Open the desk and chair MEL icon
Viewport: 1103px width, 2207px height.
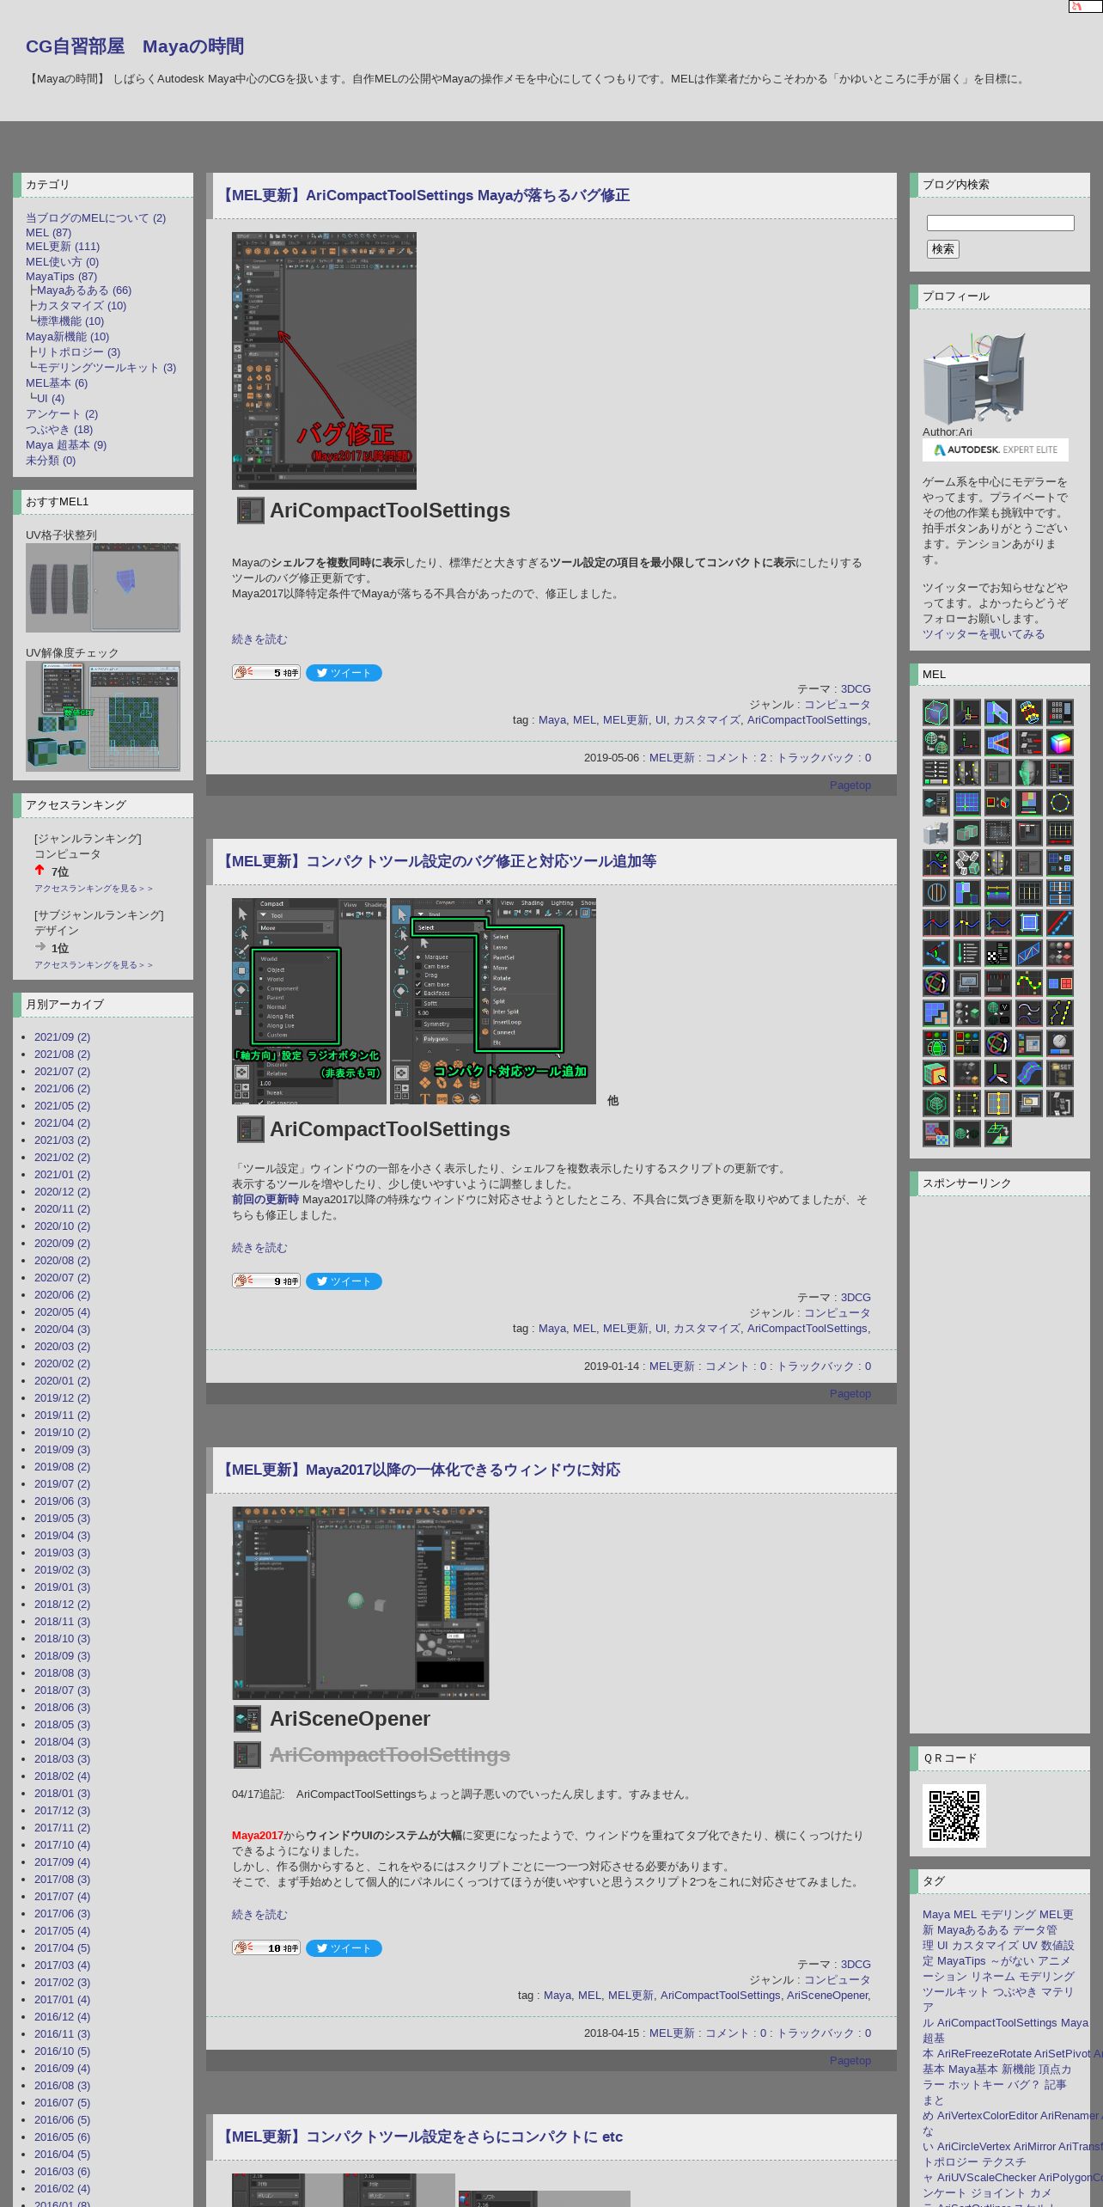tap(936, 833)
